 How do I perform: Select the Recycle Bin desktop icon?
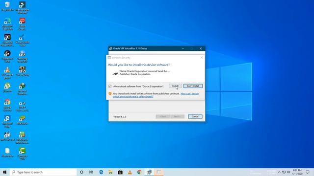click(x=7, y=6)
